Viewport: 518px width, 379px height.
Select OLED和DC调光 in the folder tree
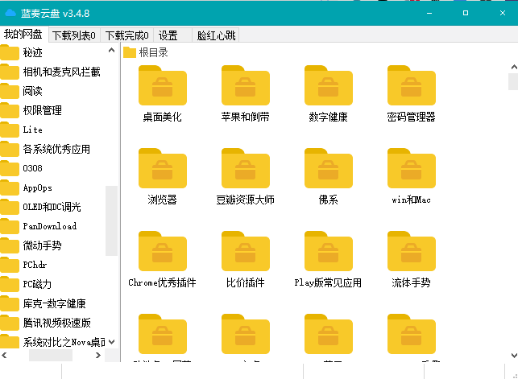pyautogui.click(x=52, y=207)
